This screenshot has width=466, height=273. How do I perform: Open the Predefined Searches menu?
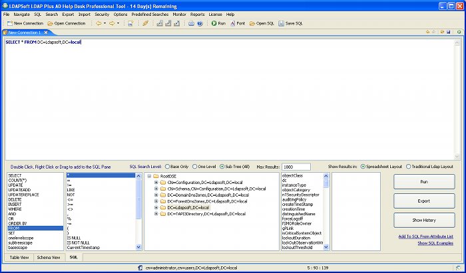(x=150, y=14)
